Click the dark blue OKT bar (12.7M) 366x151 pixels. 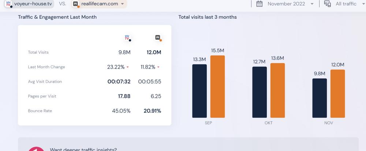pyautogui.click(x=259, y=92)
